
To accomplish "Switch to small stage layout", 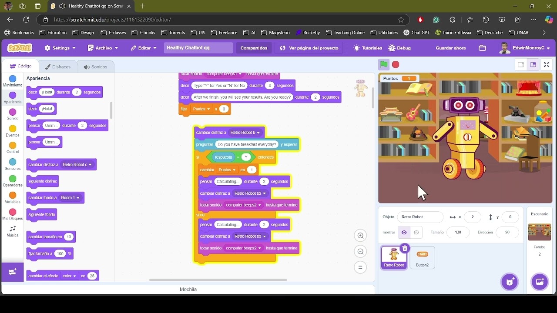I will click(x=520, y=65).
